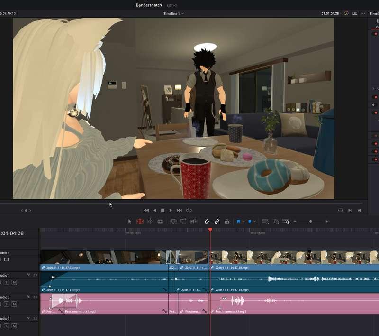Image resolution: width=379 pixels, height=336 pixels.
Task: Play timeline in reverse
Action: coord(155,210)
